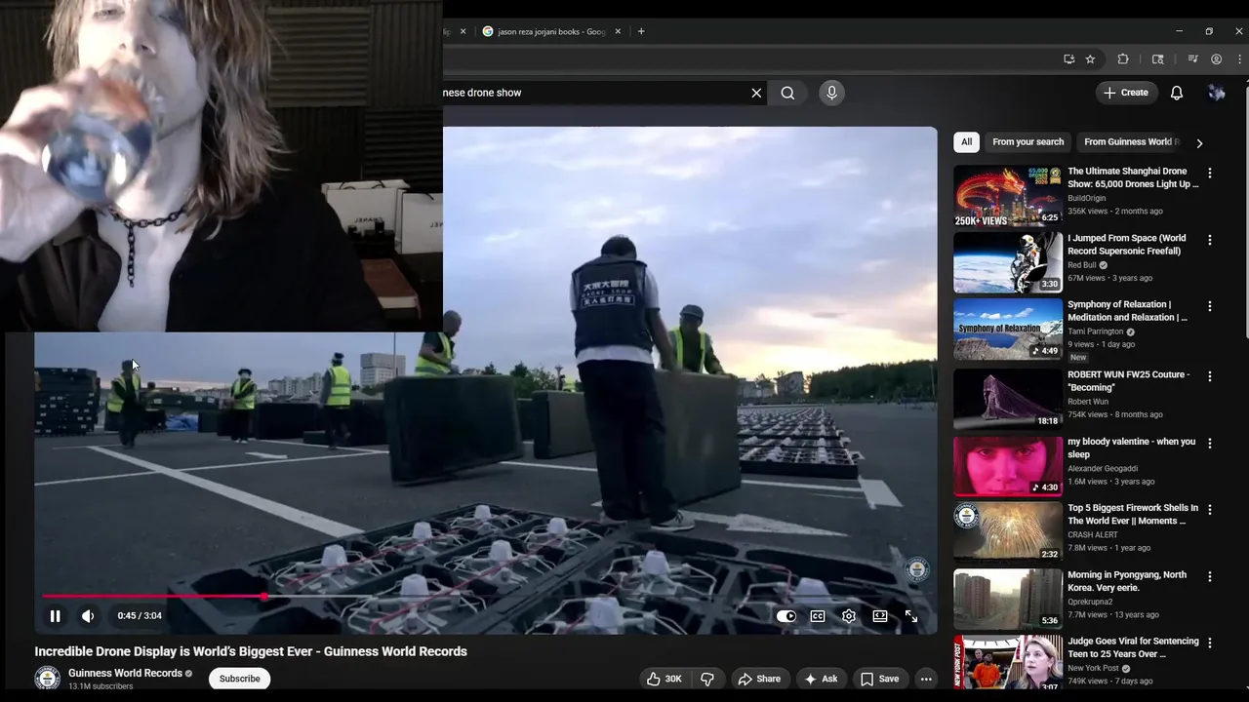Select the From Guinness World Records chip
The image size is (1249, 702).
pyautogui.click(x=1132, y=142)
